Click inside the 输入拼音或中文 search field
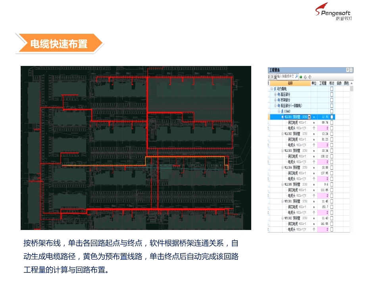 [286, 76]
